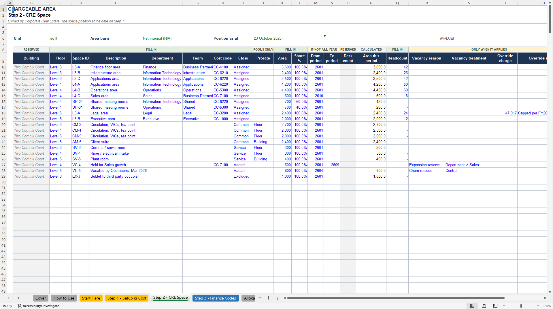
Task: Open the How to Use sheet tab
Action: click(x=64, y=298)
